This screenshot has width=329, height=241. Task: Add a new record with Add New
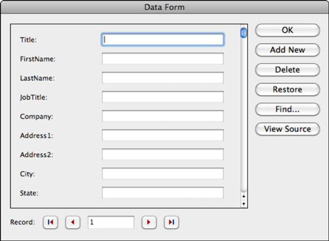287,50
